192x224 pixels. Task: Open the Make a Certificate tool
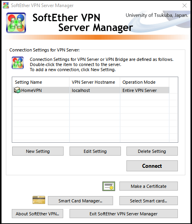point(148,186)
